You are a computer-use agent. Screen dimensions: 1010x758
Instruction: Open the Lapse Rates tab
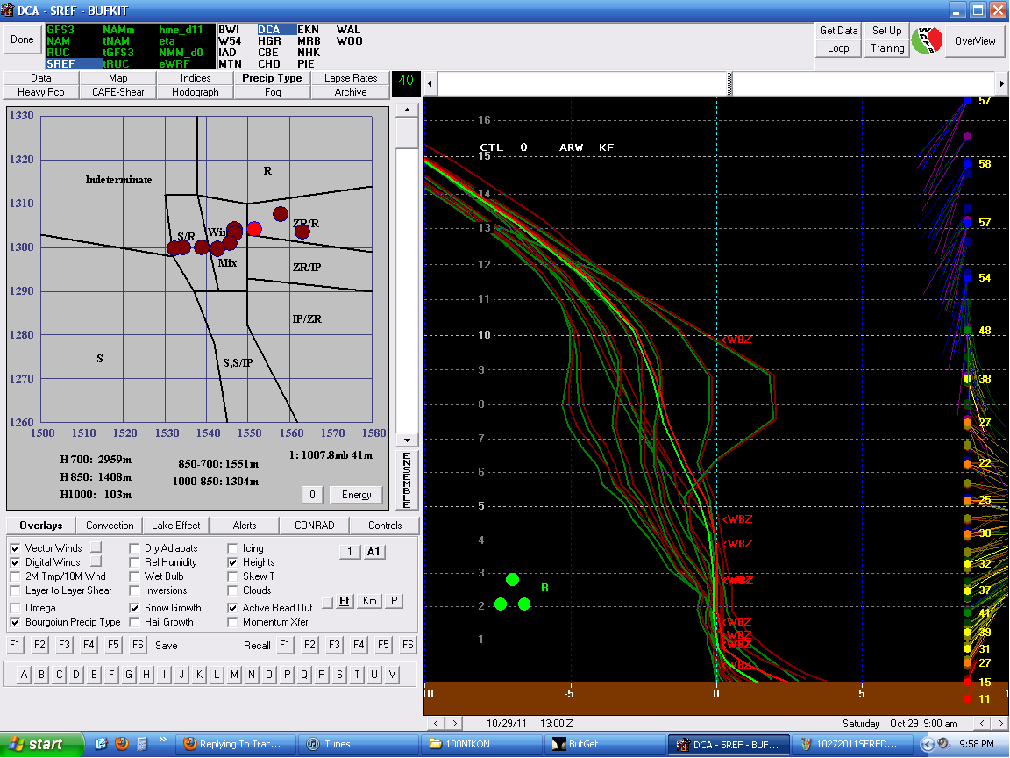(351, 78)
